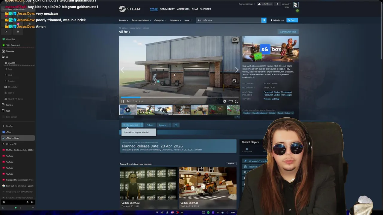Screen dimensions: 383x215
Task: Select the video trailer thumbnail
Action: (x=128, y=110)
